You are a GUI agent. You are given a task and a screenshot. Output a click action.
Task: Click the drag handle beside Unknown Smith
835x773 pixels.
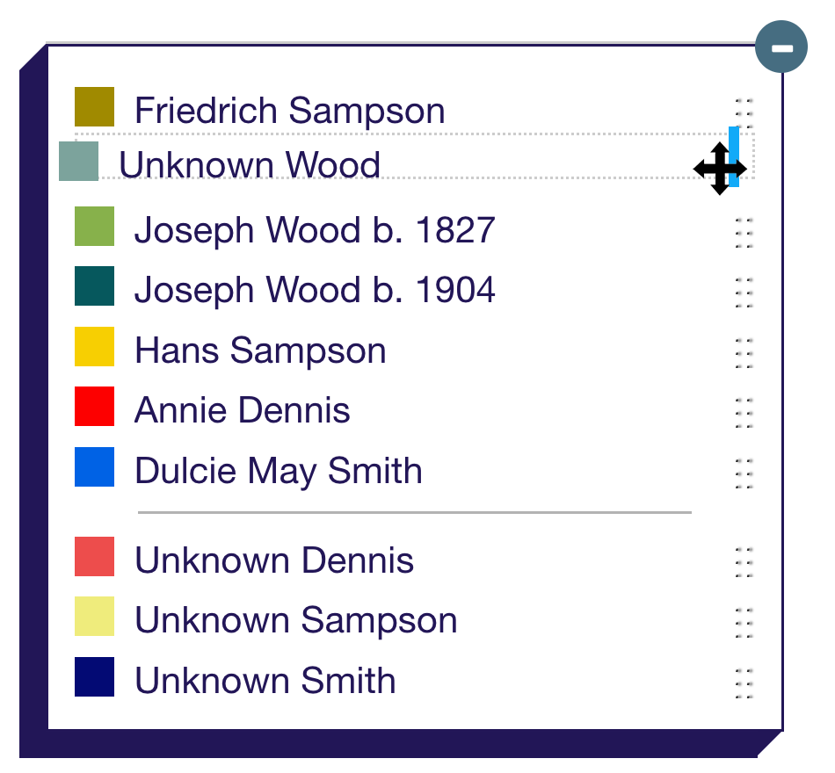[x=744, y=683]
